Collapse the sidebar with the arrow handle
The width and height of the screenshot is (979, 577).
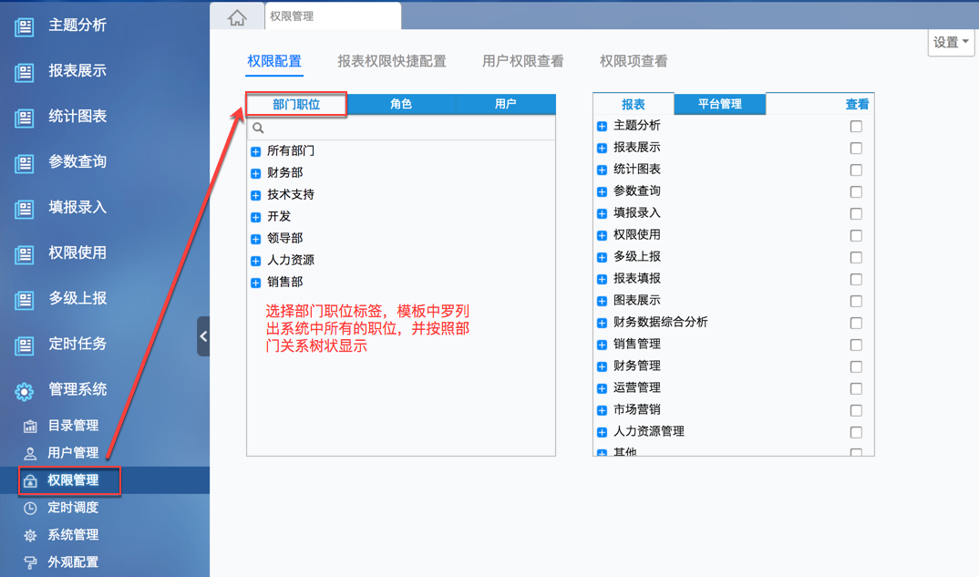(x=203, y=336)
